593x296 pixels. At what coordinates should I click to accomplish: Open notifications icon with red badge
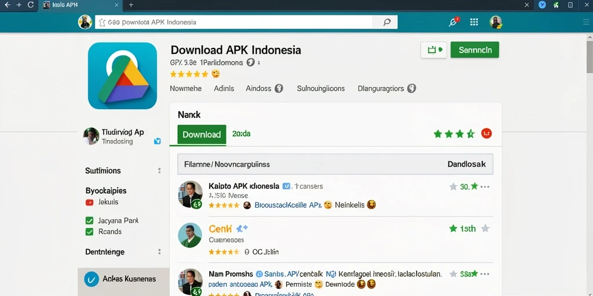(x=453, y=22)
